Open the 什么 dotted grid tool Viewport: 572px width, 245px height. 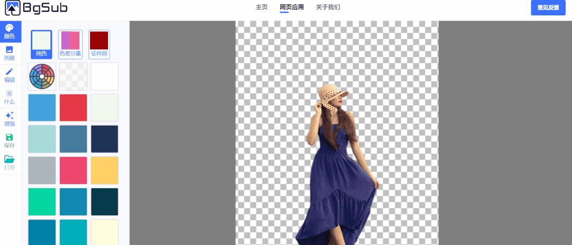tap(10, 97)
